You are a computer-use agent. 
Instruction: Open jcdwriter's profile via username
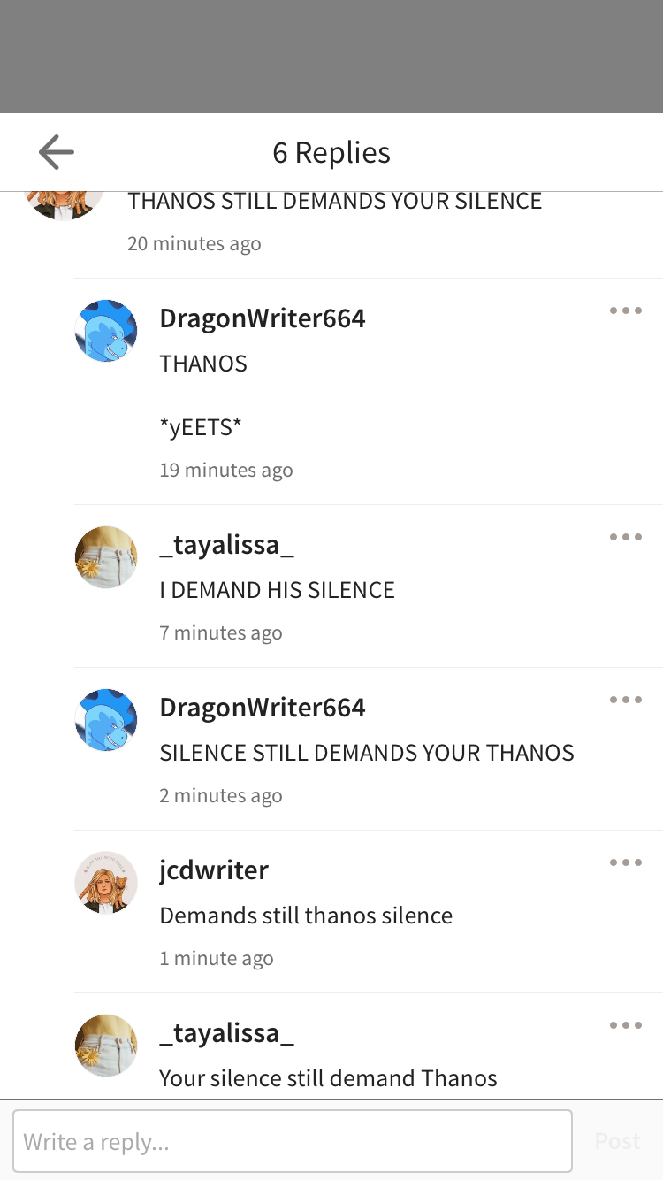click(214, 870)
